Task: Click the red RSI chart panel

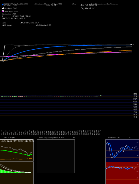Action: 122,173
